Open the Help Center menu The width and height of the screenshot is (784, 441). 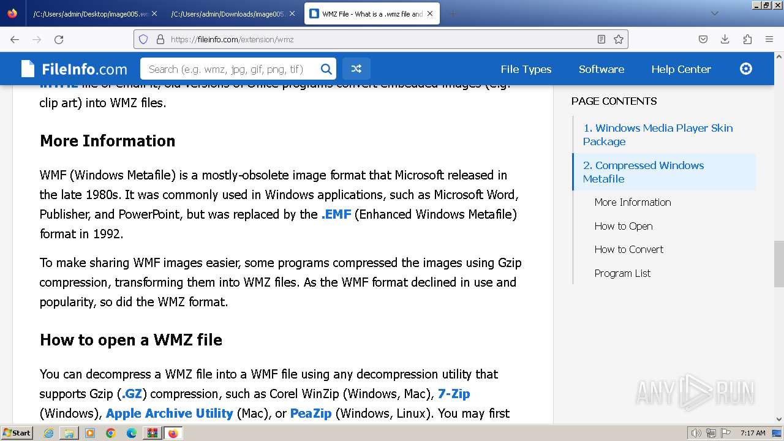click(681, 69)
